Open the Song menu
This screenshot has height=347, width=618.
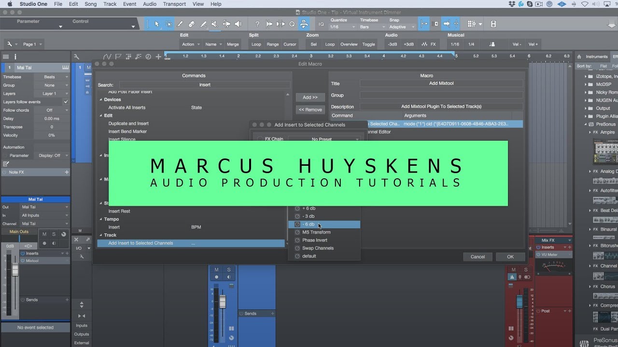click(90, 4)
